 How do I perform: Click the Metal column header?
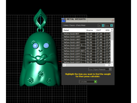coord(74,30)
